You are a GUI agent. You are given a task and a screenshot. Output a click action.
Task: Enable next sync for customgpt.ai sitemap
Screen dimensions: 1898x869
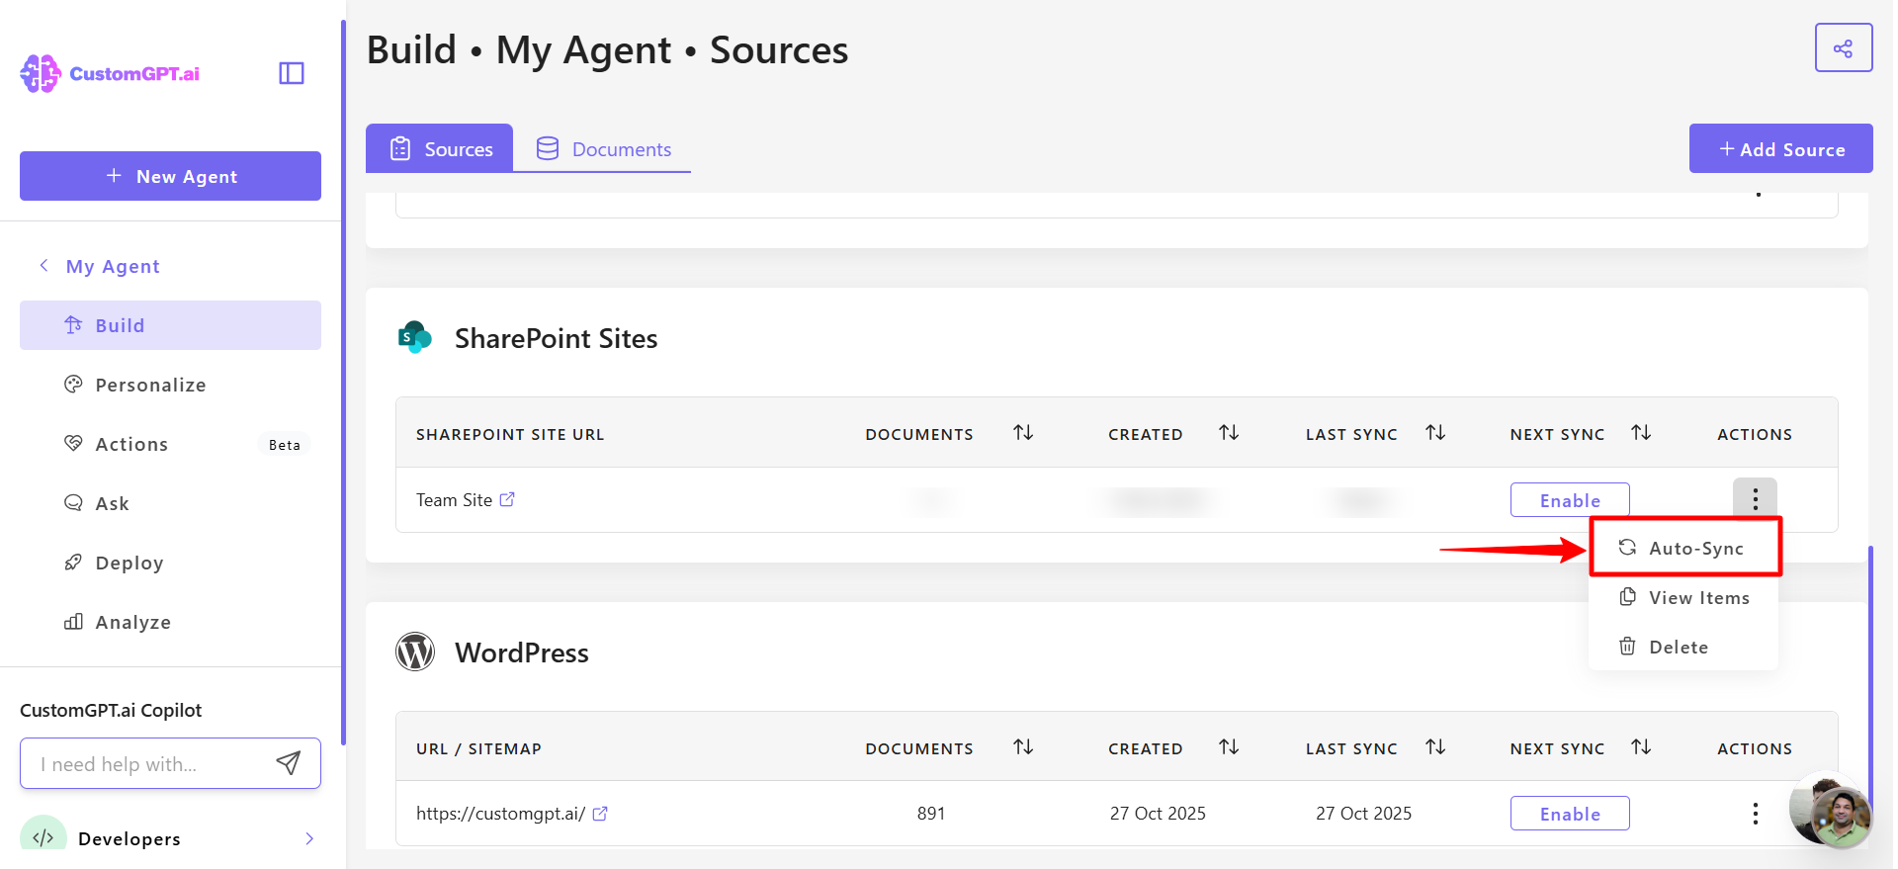point(1569,814)
